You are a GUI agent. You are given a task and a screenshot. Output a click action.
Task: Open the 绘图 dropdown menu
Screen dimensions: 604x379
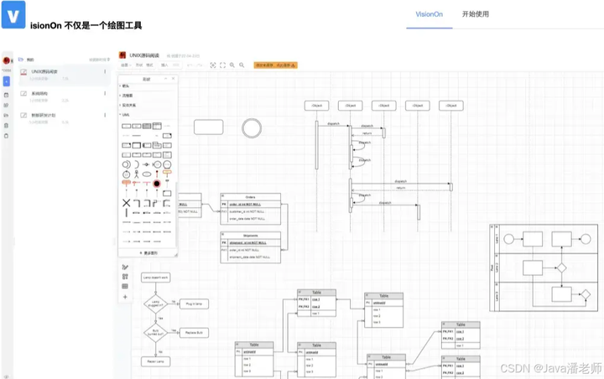126,65
